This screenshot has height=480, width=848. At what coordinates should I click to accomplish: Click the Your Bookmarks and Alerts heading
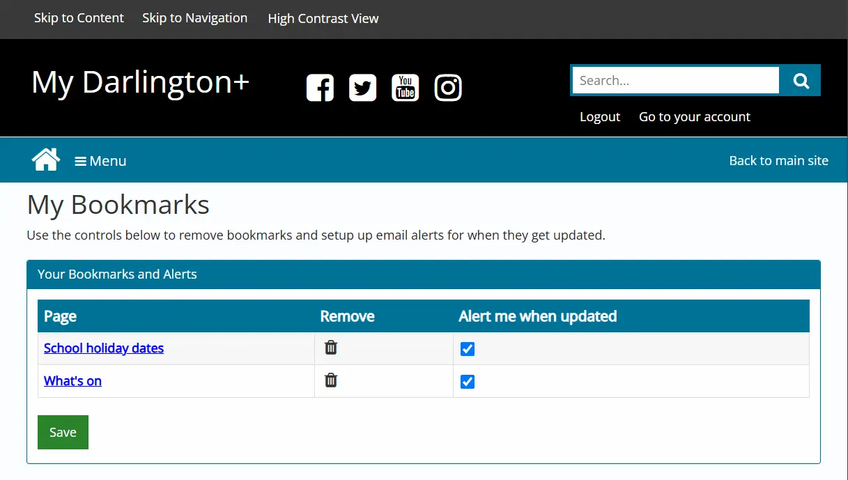pos(117,274)
